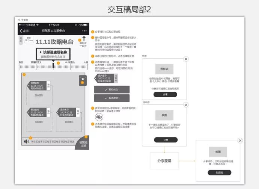Close the share success popup

(240, 141)
